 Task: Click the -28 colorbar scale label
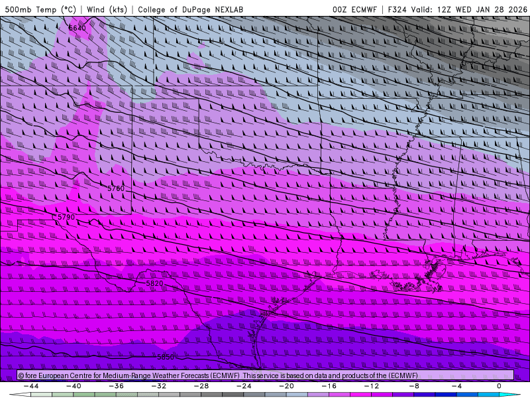(201, 386)
